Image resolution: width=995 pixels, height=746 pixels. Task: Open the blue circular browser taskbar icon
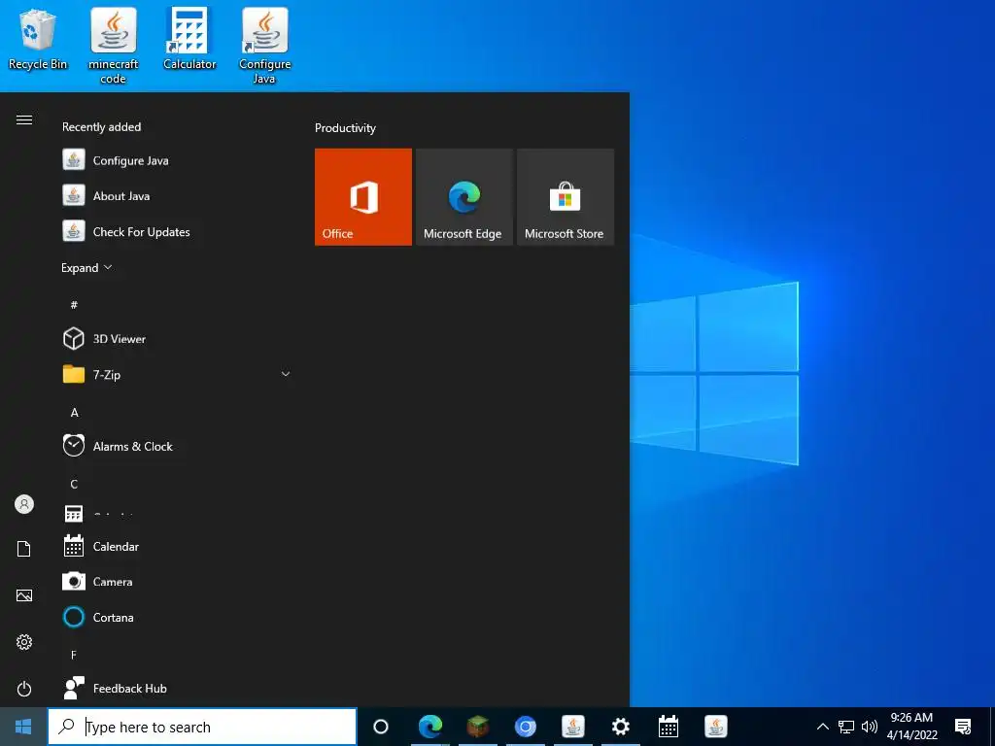(526, 727)
